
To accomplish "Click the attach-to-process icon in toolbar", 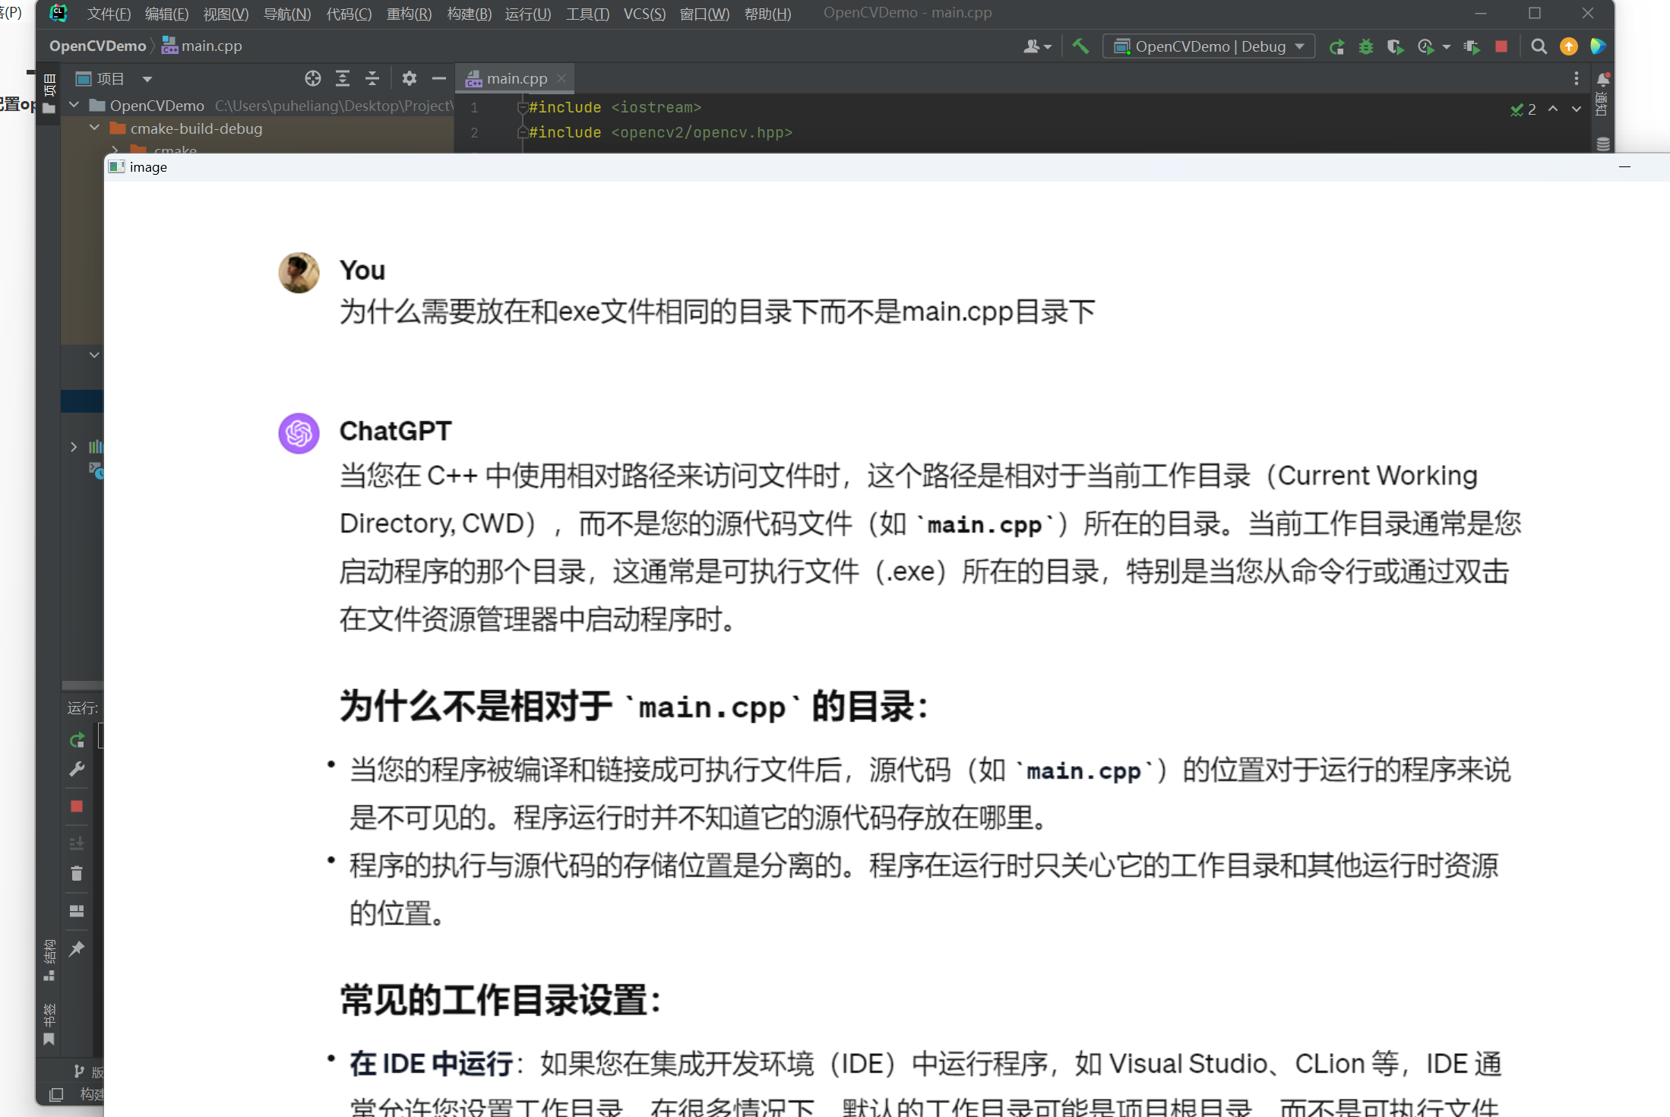I will (1472, 47).
